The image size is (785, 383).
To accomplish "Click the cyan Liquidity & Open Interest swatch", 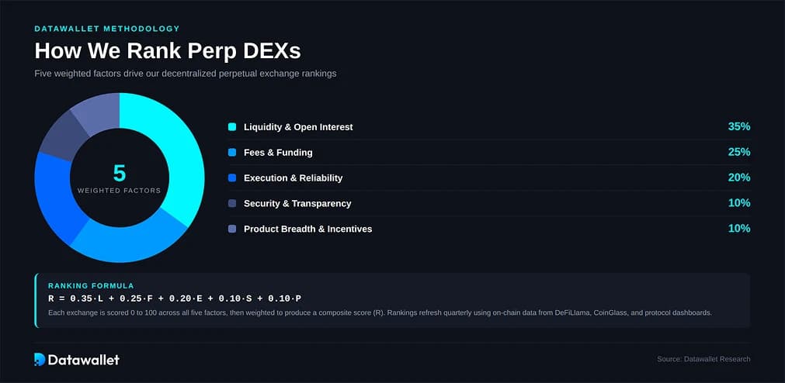I will click(x=232, y=126).
